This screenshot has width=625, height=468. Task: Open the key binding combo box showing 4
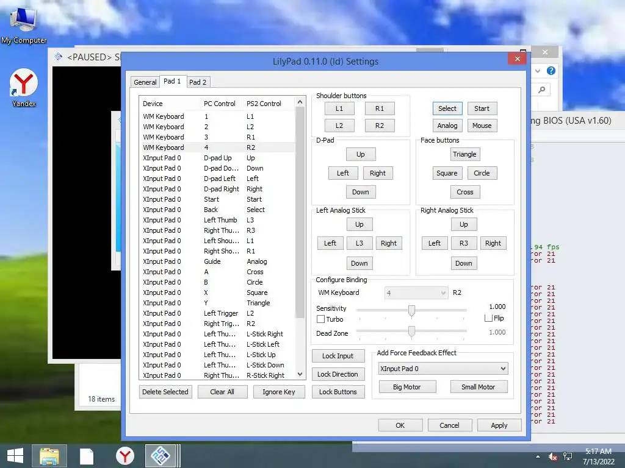click(x=416, y=293)
